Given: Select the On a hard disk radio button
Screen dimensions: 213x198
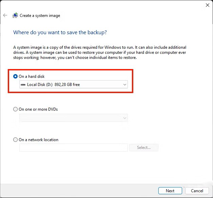Looking at the screenshot, I should click(x=15, y=76).
